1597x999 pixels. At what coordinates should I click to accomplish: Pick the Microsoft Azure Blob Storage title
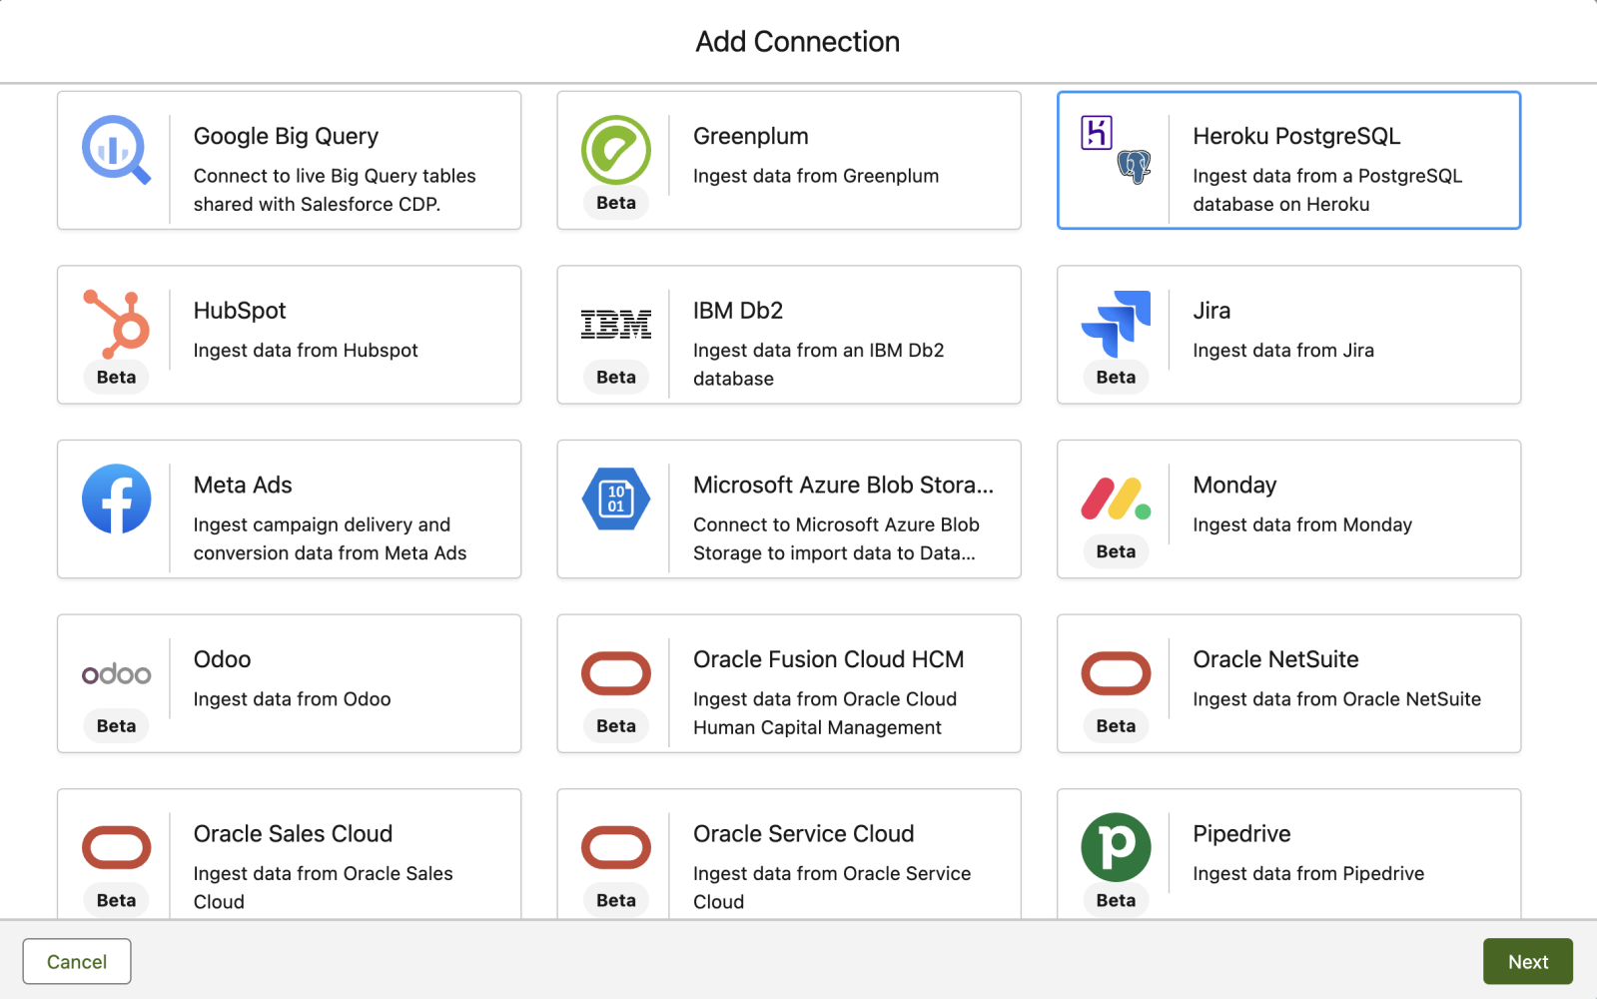coord(844,485)
